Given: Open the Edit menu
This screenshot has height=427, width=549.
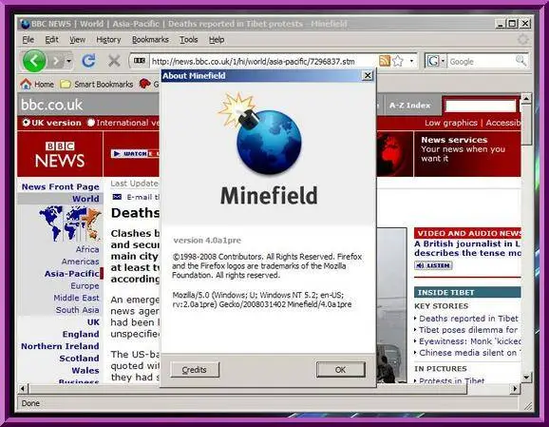Looking at the screenshot, I should pyautogui.click(x=51, y=40).
